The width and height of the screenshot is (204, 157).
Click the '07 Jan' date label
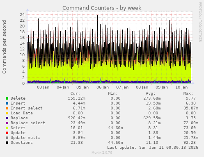pos(122,87)
